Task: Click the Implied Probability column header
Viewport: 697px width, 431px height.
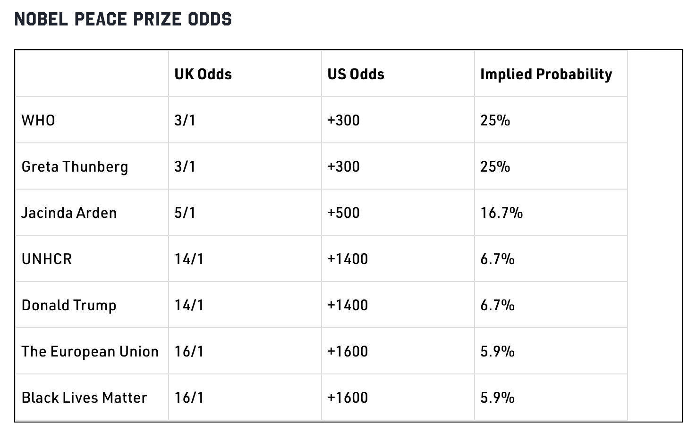Action: (546, 74)
